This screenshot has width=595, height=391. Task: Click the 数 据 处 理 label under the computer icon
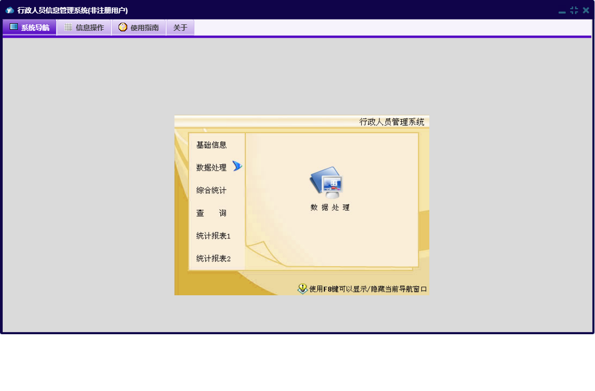330,207
